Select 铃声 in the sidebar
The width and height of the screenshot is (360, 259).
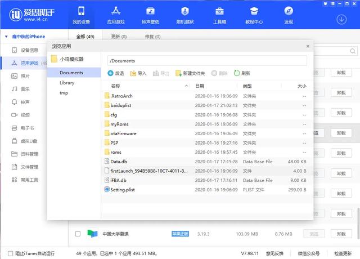coord(21,102)
